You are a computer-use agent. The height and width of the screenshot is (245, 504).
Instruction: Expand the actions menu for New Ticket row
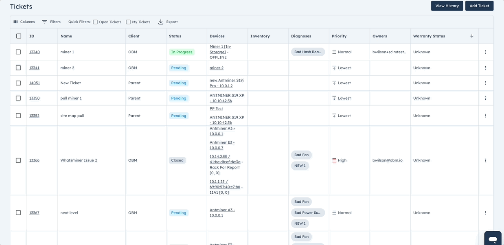[485, 83]
